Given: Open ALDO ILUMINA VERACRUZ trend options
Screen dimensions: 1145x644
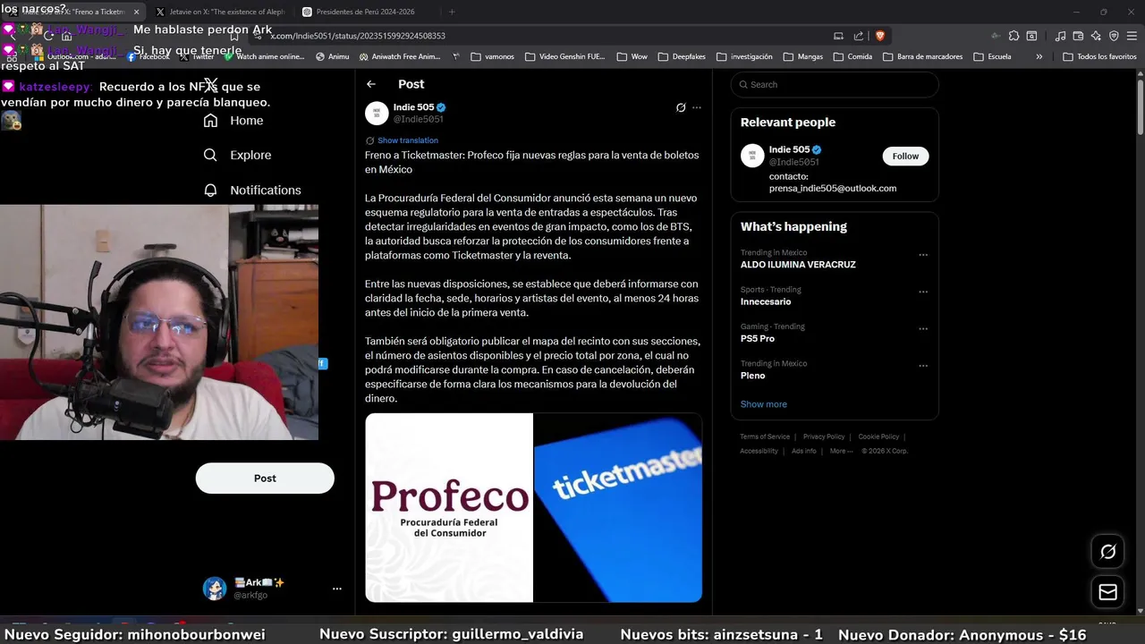Looking at the screenshot, I should 923,255.
